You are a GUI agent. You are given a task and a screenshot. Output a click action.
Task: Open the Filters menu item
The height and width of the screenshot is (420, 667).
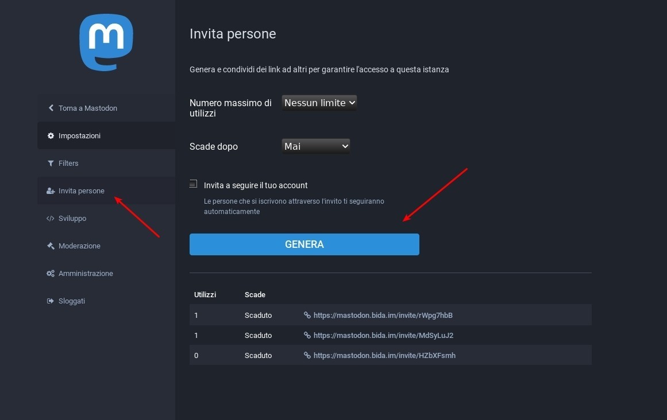pyautogui.click(x=68, y=164)
